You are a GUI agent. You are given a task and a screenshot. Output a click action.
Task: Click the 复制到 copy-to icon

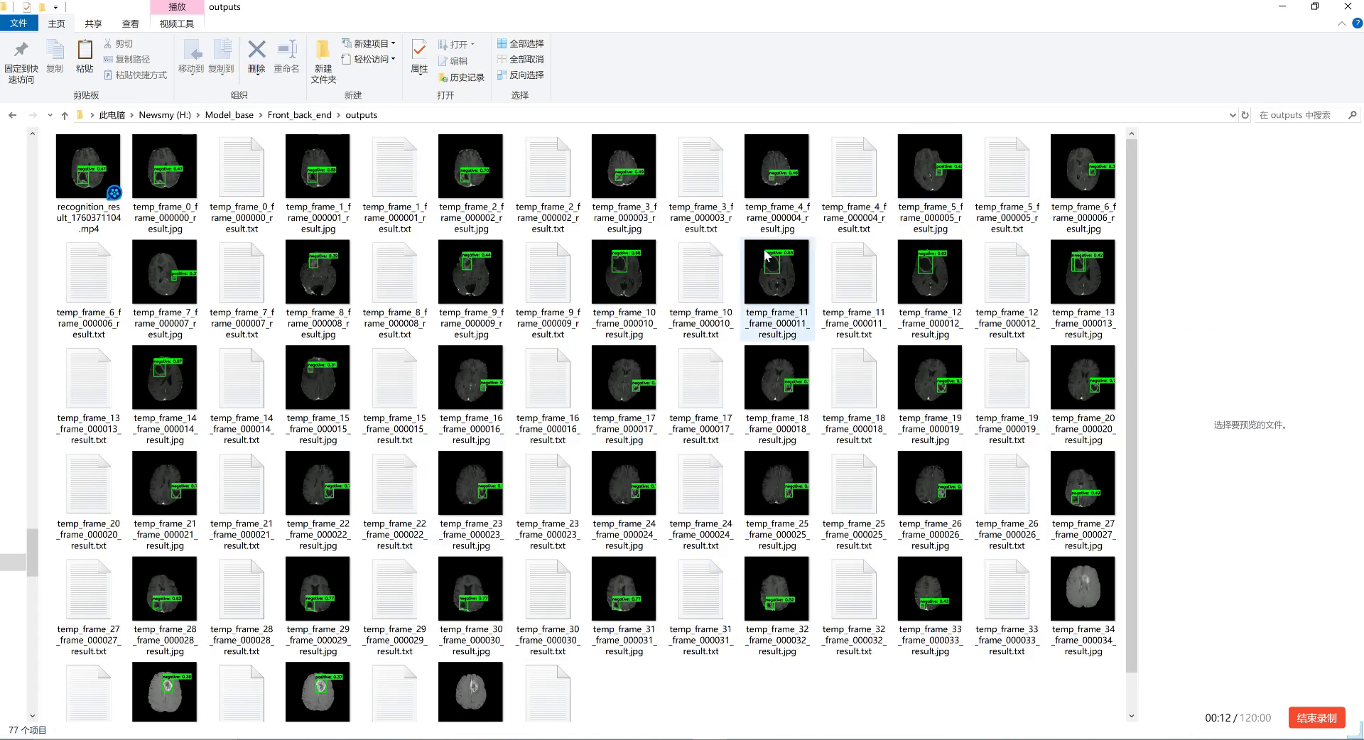coord(222,50)
